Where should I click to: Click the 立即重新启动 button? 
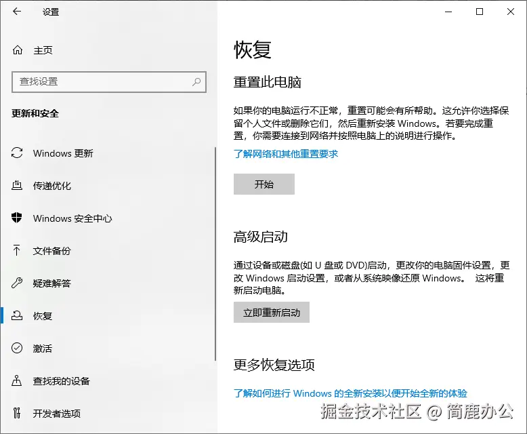pyautogui.click(x=272, y=313)
